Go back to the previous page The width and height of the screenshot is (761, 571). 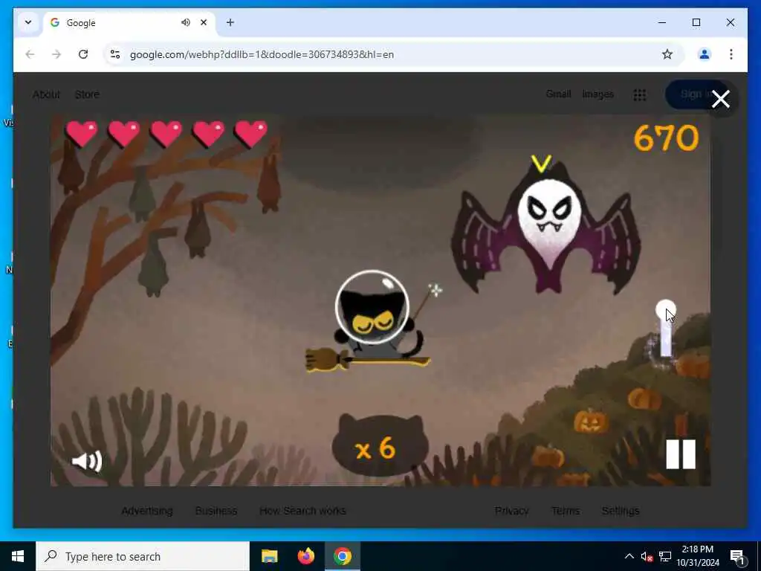coord(30,54)
